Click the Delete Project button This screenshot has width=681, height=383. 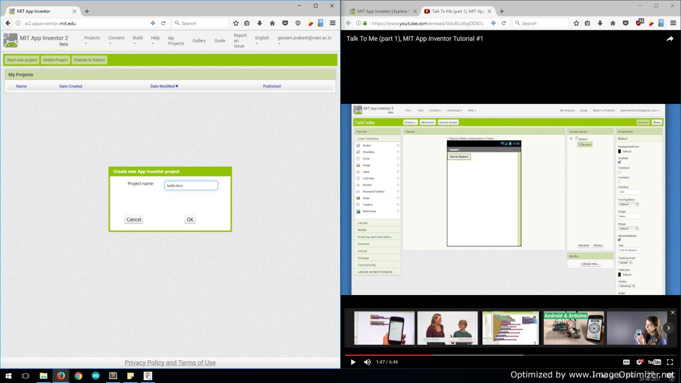click(55, 60)
